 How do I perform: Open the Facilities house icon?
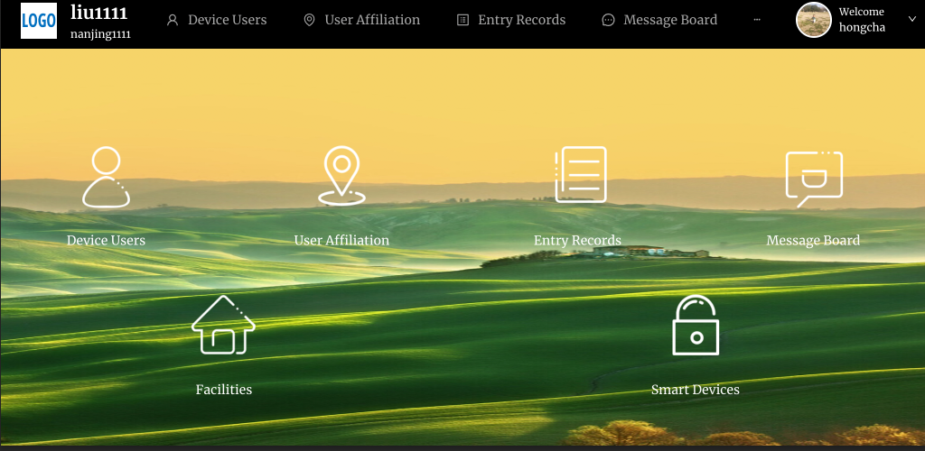(x=224, y=325)
